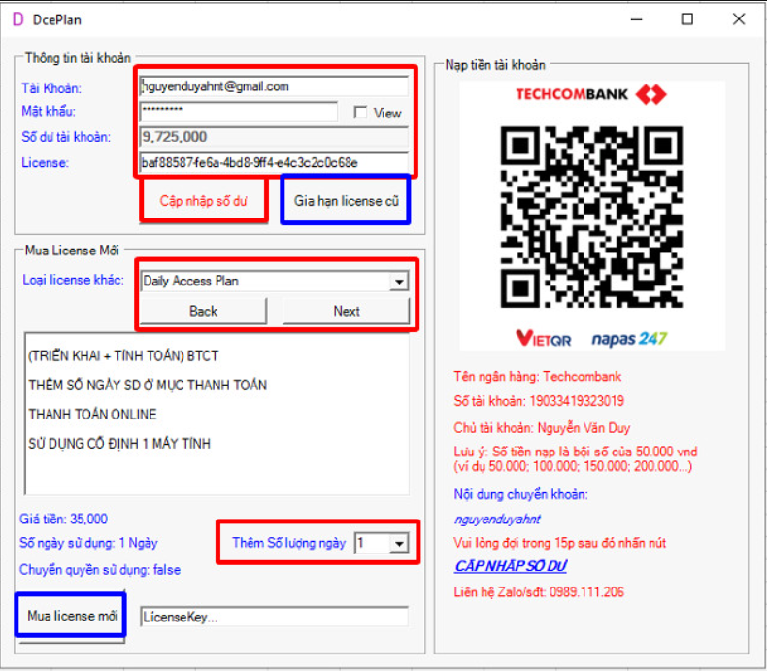Expand the Thêm Số lượng ngày dropdown
The height and width of the screenshot is (671, 767).
[x=399, y=544]
